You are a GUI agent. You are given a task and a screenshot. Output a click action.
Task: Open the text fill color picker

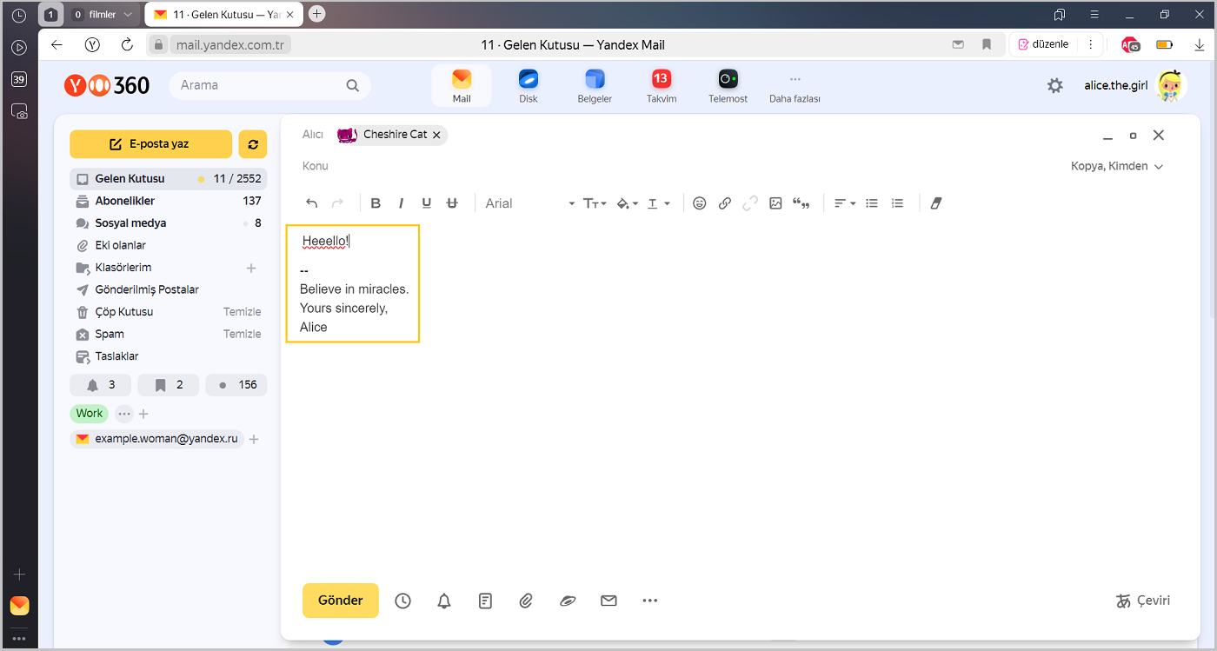[x=627, y=203]
